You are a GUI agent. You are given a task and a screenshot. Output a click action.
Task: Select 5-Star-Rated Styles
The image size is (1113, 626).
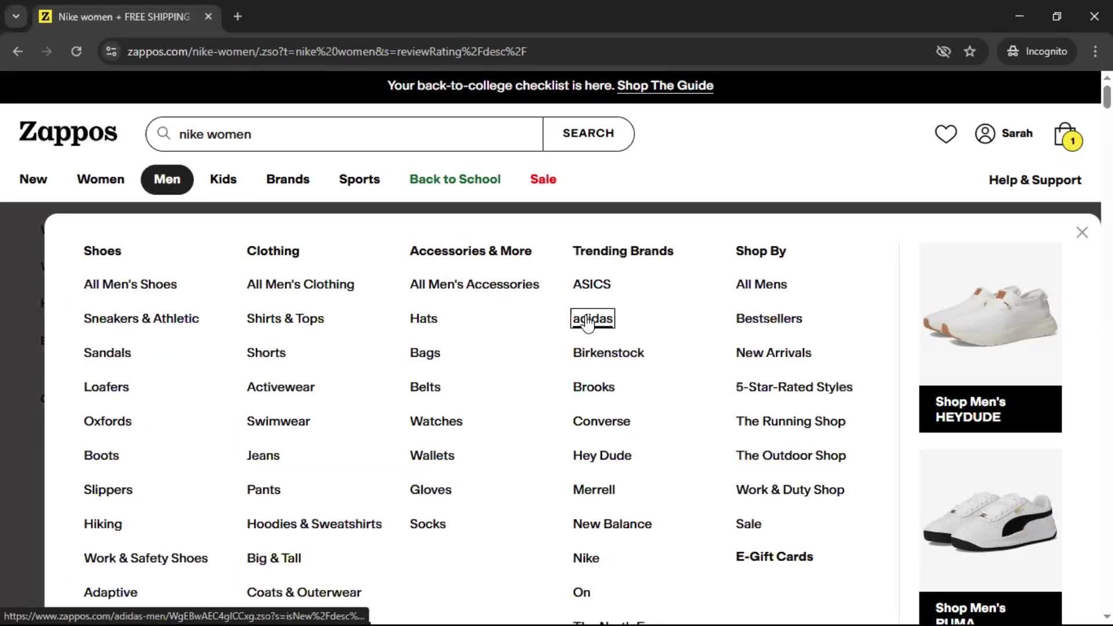pyautogui.click(x=794, y=387)
